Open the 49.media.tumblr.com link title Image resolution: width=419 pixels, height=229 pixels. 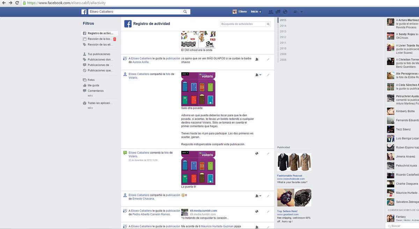click(x=203, y=210)
